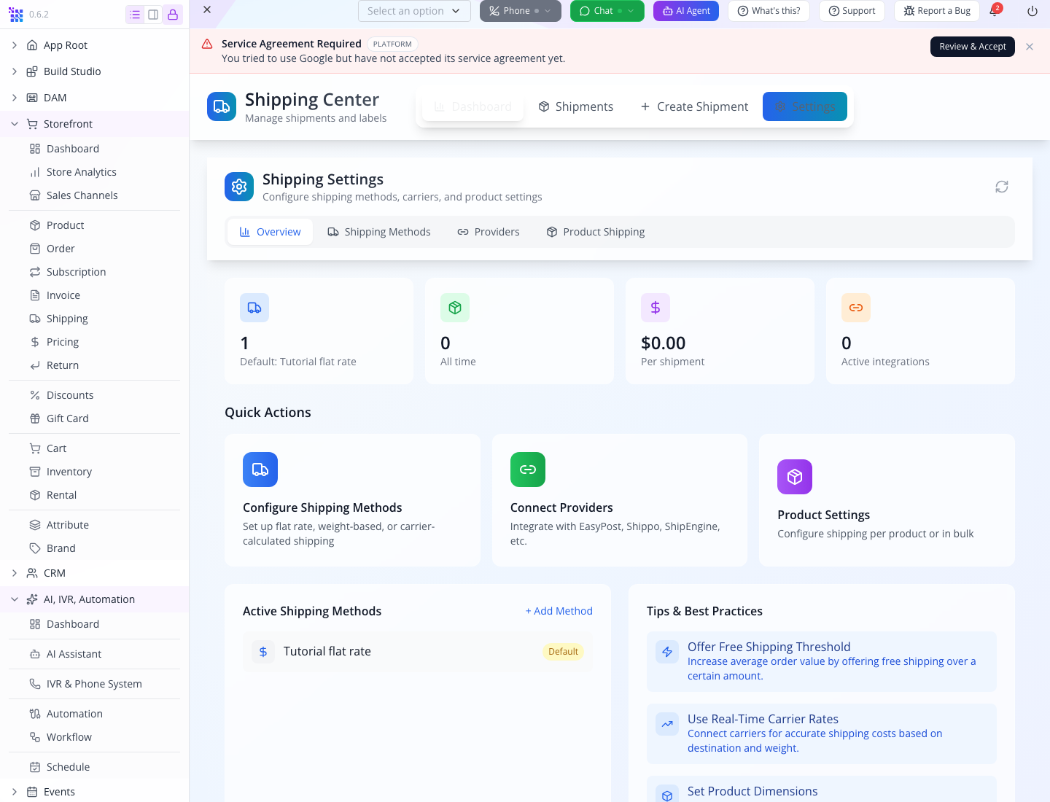Open the Select an option dropdown
The height and width of the screenshot is (802, 1050).
pyautogui.click(x=414, y=11)
